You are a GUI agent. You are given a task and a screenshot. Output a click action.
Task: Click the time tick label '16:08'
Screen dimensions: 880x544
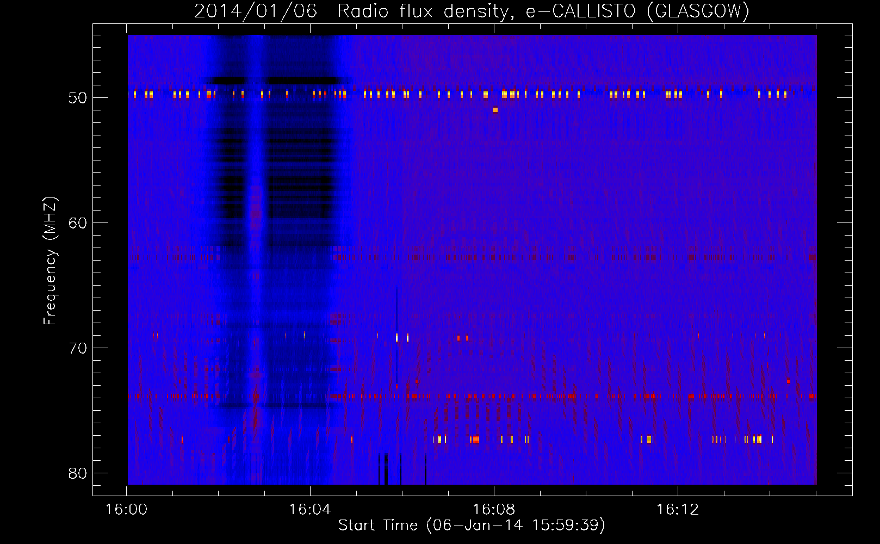point(494,510)
